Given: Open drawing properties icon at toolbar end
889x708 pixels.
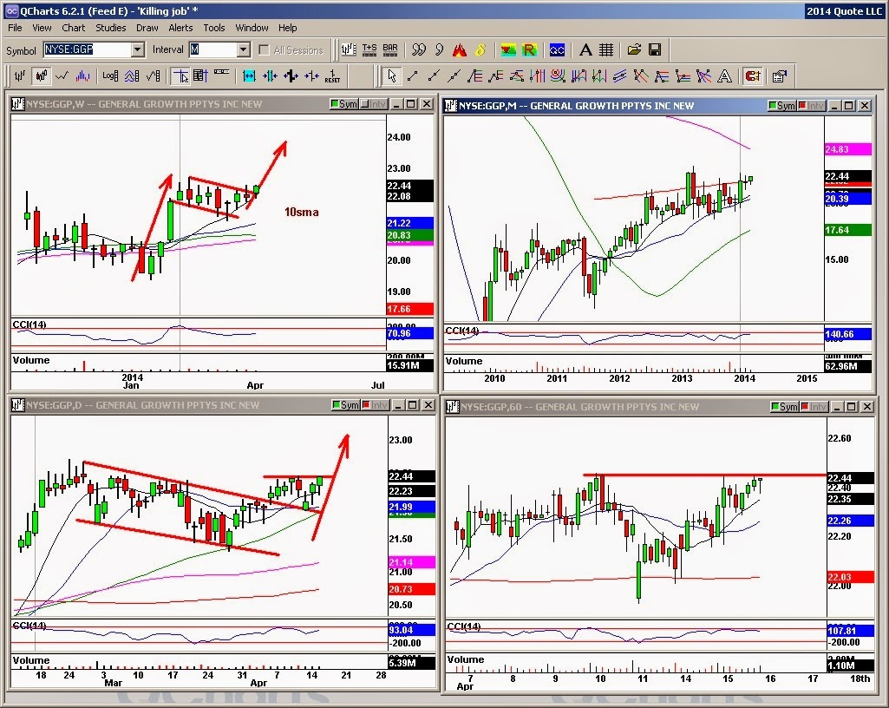Looking at the screenshot, I should pos(780,76).
